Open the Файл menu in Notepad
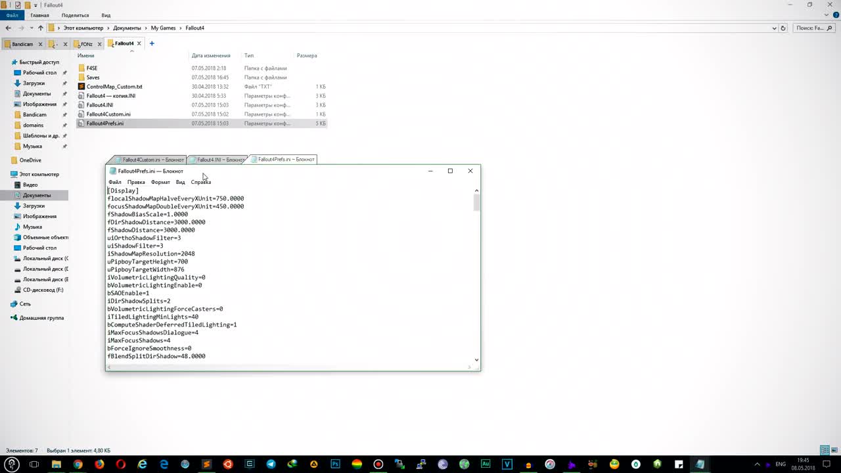The height and width of the screenshot is (473, 841). pyautogui.click(x=115, y=182)
